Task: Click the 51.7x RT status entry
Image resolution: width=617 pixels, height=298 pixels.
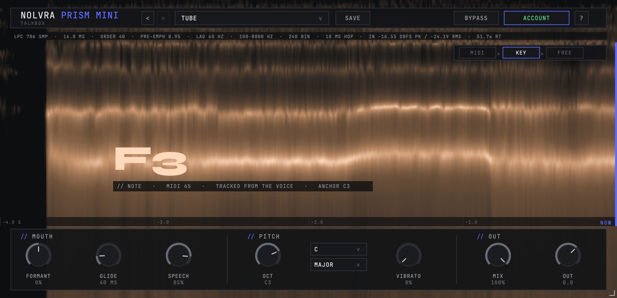Action: point(489,36)
